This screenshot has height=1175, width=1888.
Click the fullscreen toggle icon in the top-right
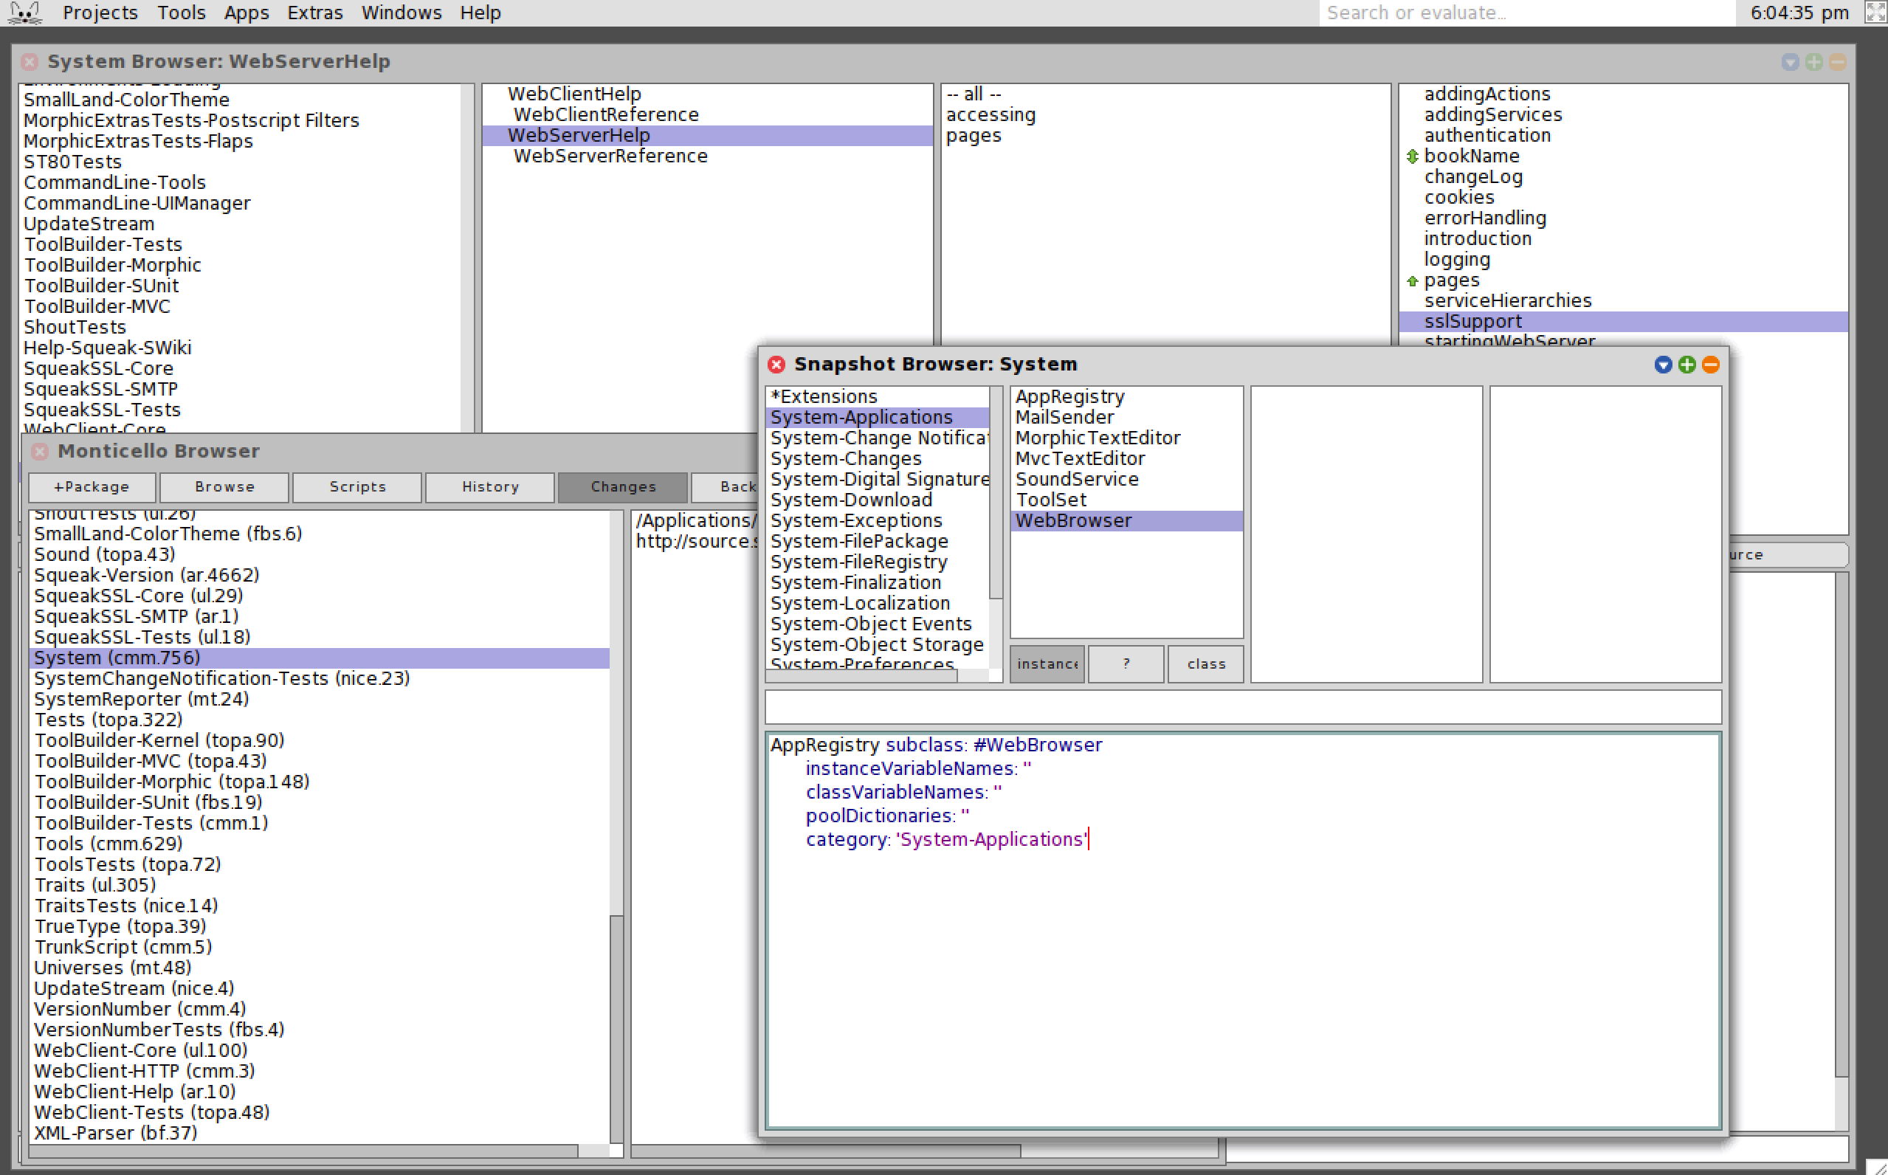pos(1875,13)
